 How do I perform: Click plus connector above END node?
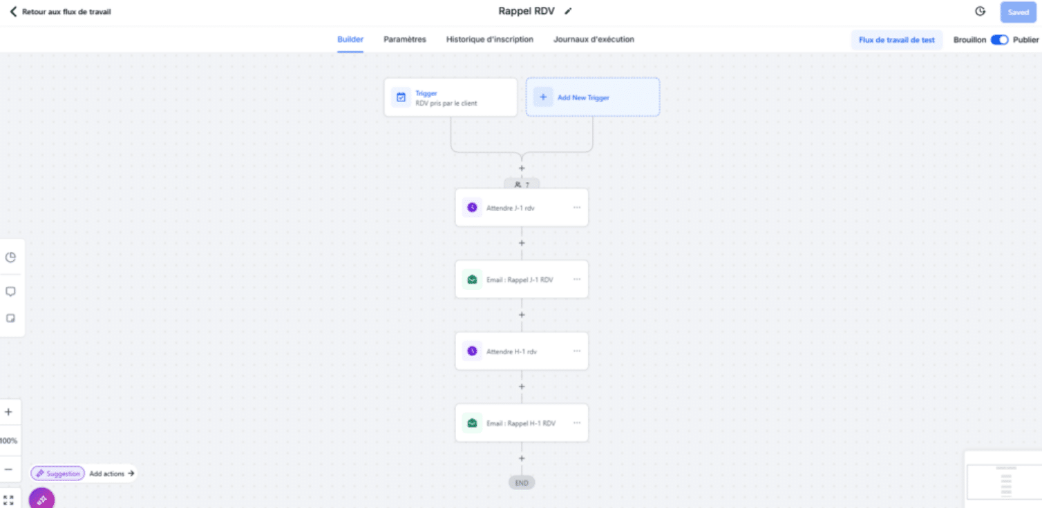[522, 458]
